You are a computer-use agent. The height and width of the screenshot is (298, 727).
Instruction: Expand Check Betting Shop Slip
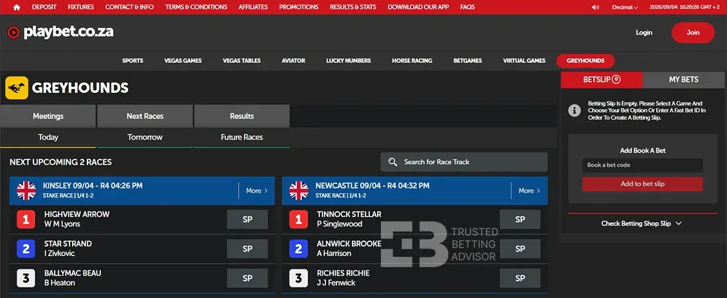tap(641, 223)
